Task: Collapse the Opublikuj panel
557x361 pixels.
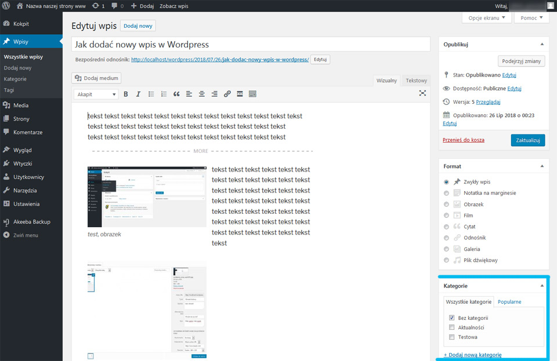Action: pos(542,44)
